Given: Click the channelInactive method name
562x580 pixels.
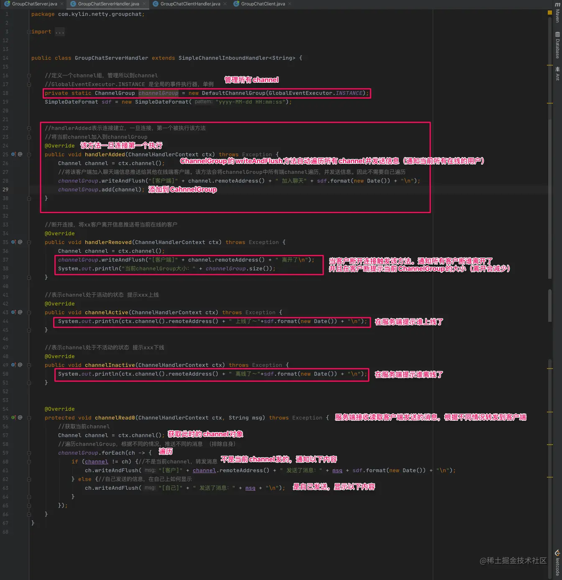Looking at the screenshot, I should (x=110, y=365).
